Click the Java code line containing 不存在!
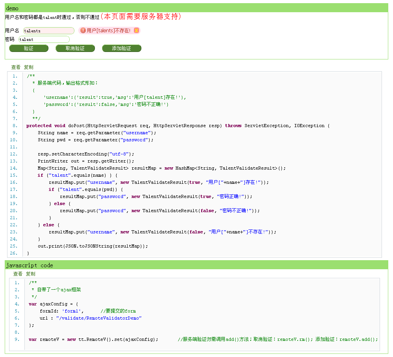The width and height of the screenshot is (393, 357). coord(162,232)
